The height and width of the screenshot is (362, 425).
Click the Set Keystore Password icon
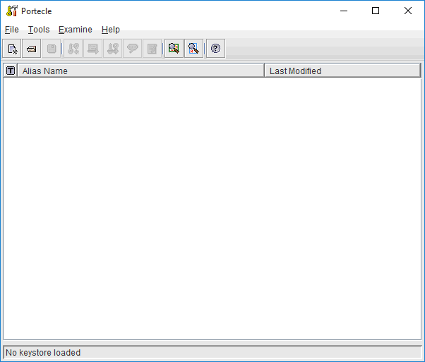click(x=132, y=49)
